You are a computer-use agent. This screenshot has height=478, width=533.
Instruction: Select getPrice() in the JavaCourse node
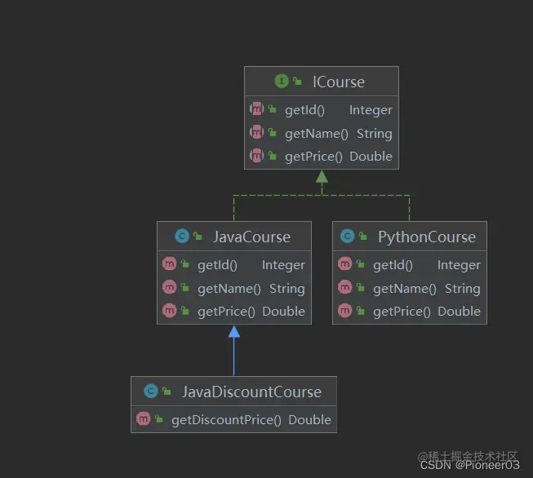226,312
